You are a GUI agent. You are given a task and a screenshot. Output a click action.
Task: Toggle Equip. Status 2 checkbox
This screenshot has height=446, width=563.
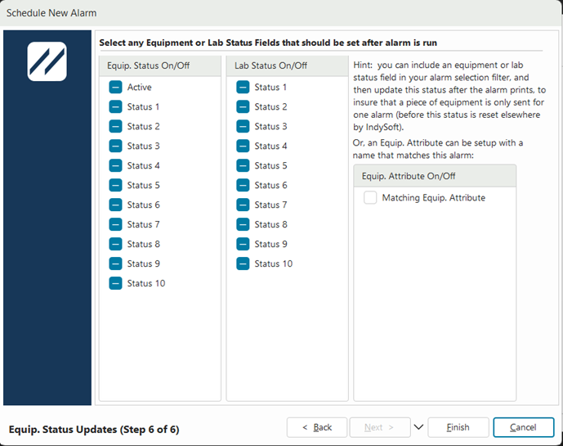[115, 126]
